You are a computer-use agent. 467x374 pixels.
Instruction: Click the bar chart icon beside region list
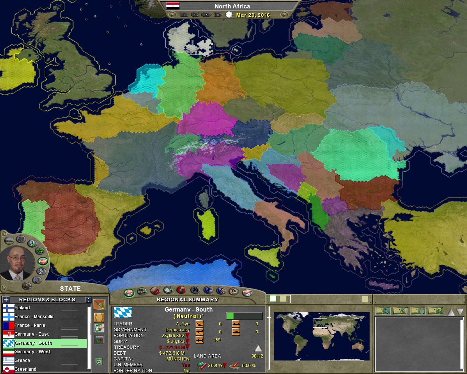[99, 340]
